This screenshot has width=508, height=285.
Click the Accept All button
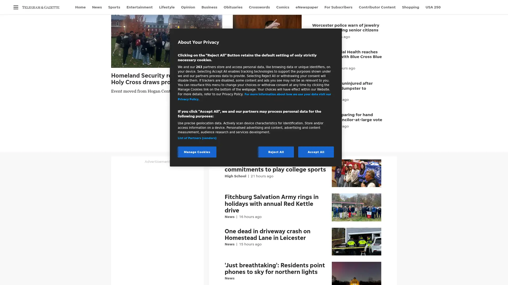(316, 152)
